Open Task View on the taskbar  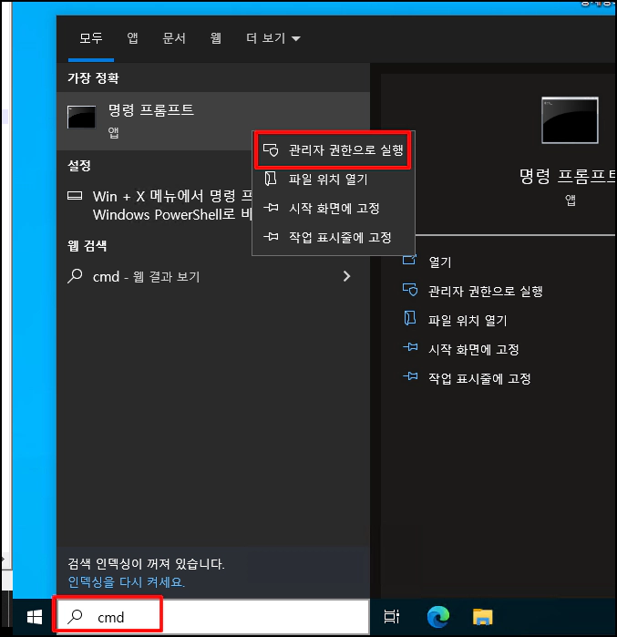392,617
